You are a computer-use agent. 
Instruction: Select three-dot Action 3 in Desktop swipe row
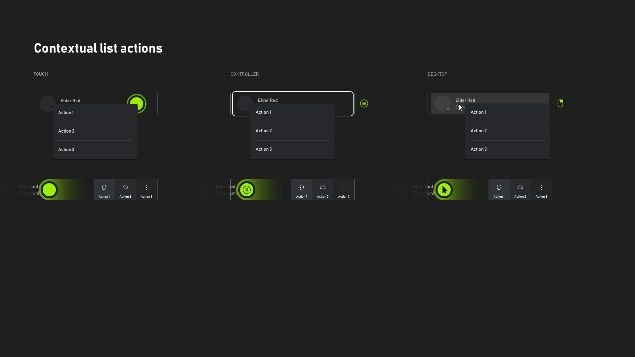click(541, 190)
